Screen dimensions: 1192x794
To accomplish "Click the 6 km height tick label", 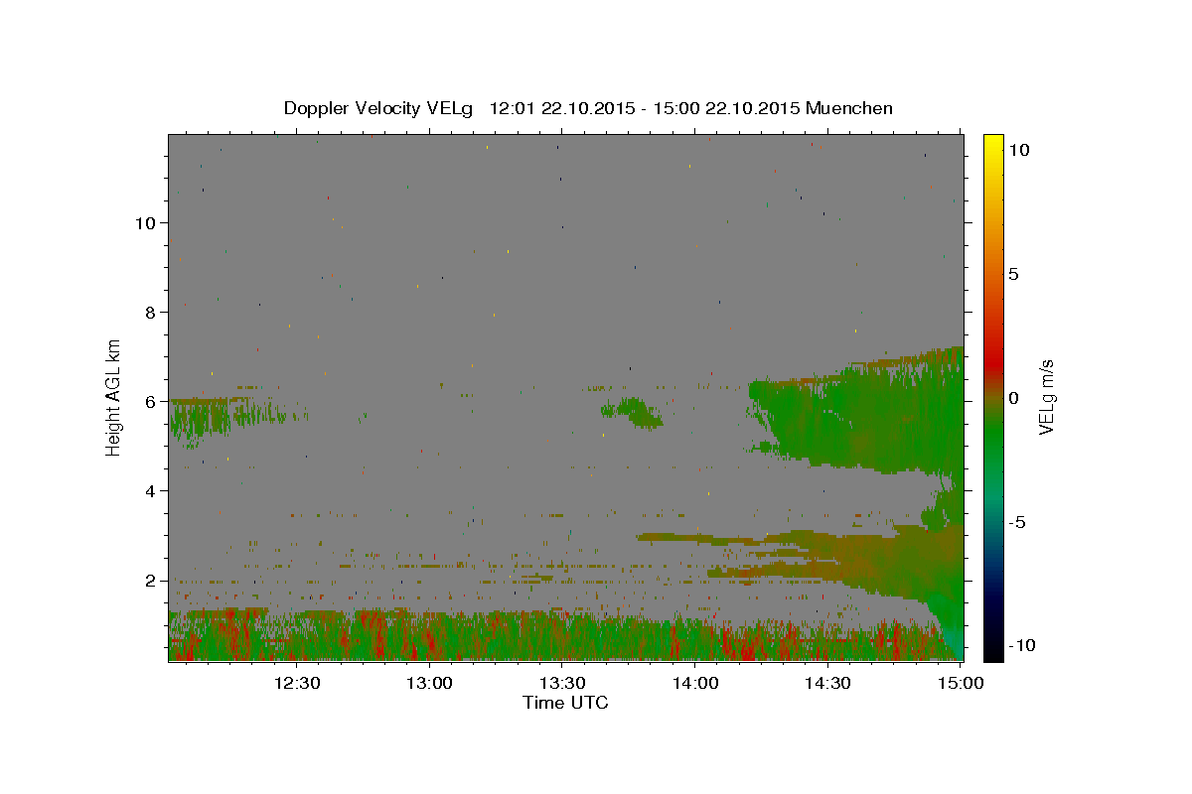I will click(151, 402).
